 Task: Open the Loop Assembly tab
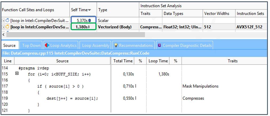[96, 45]
